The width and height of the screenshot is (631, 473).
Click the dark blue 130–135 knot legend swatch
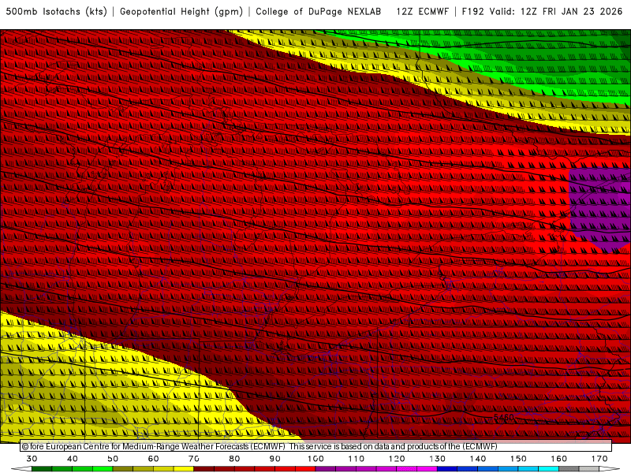point(447,469)
